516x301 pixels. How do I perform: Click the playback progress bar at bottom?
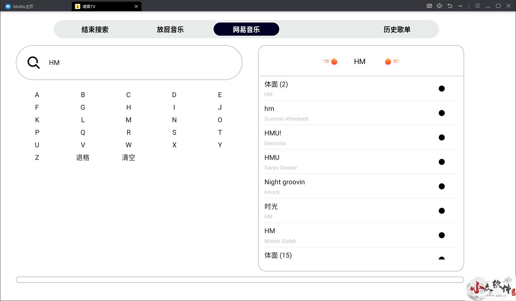pos(240,280)
